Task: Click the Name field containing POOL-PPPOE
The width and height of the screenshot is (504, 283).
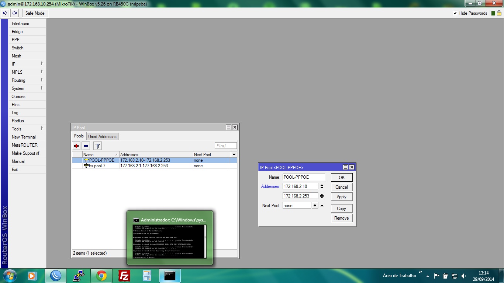Action: (x=303, y=177)
